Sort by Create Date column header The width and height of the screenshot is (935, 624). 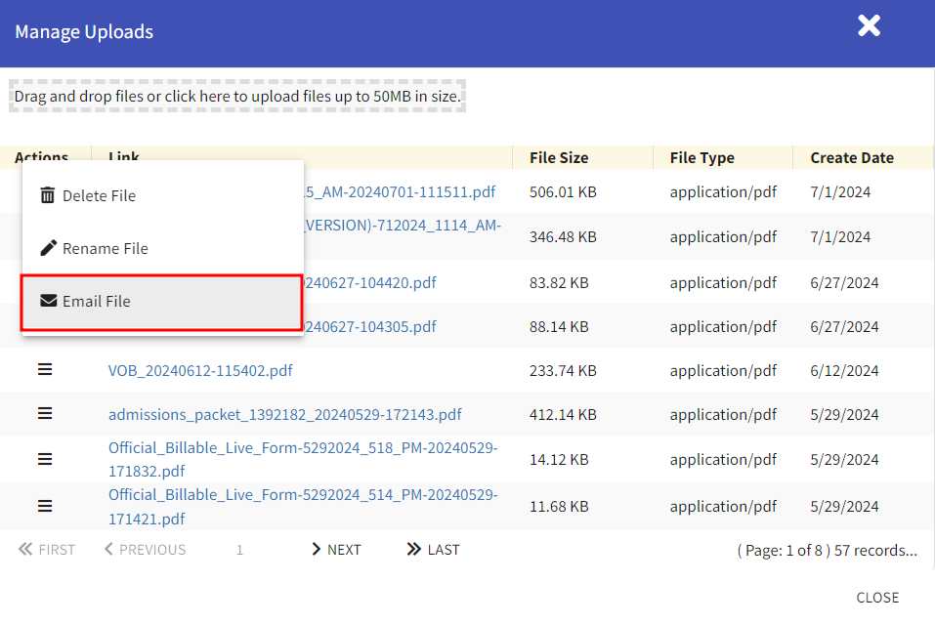tap(851, 157)
